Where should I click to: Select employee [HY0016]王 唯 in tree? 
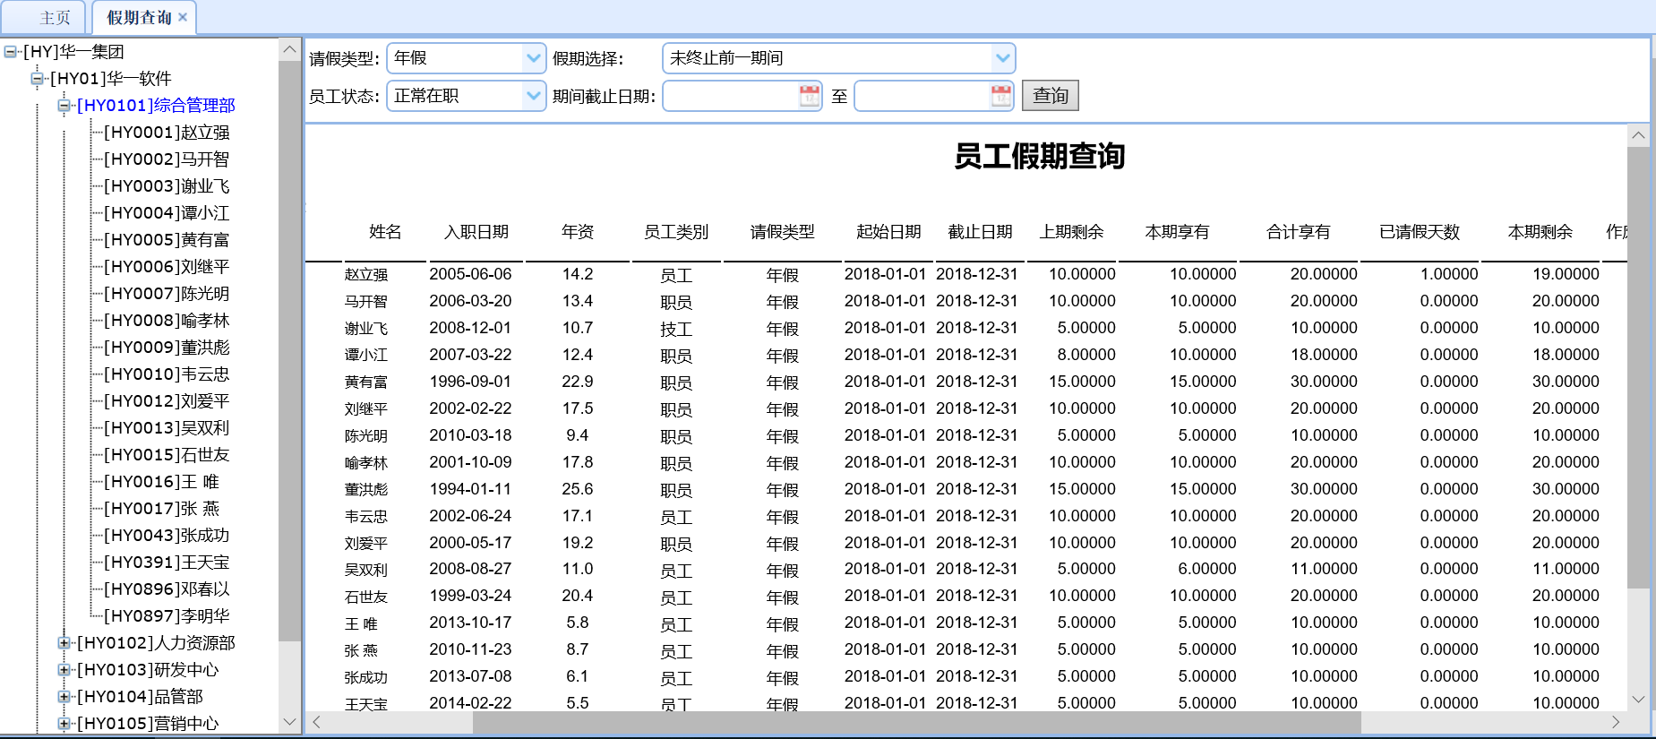(161, 482)
